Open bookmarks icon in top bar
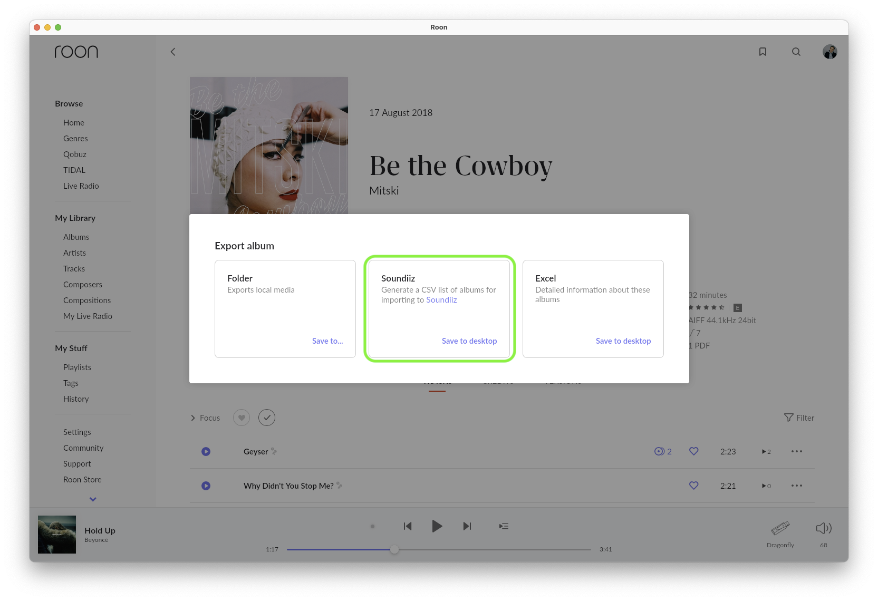 coord(763,52)
